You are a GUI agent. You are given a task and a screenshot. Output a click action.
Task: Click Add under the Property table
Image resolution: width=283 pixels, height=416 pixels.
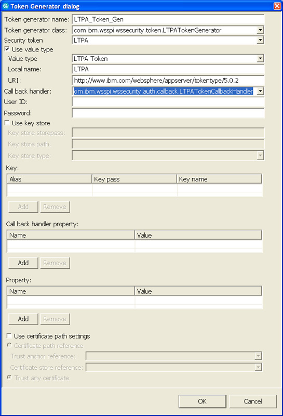pos(23,319)
